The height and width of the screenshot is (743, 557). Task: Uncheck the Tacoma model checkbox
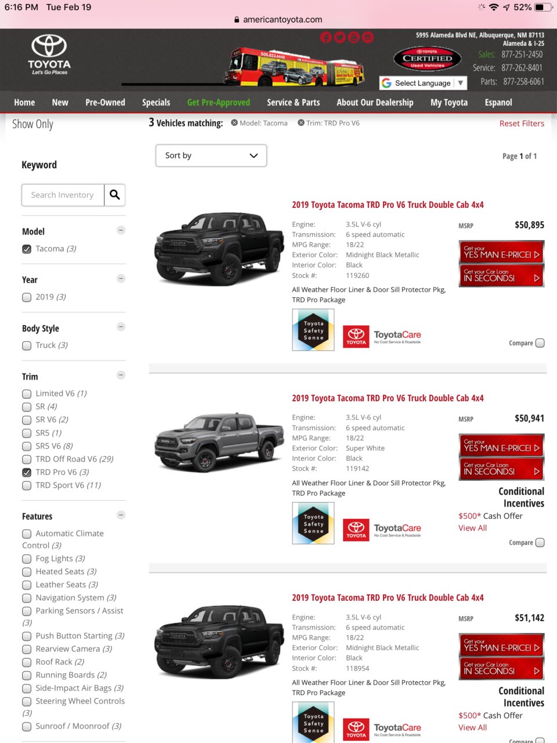pyautogui.click(x=27, y=249)
